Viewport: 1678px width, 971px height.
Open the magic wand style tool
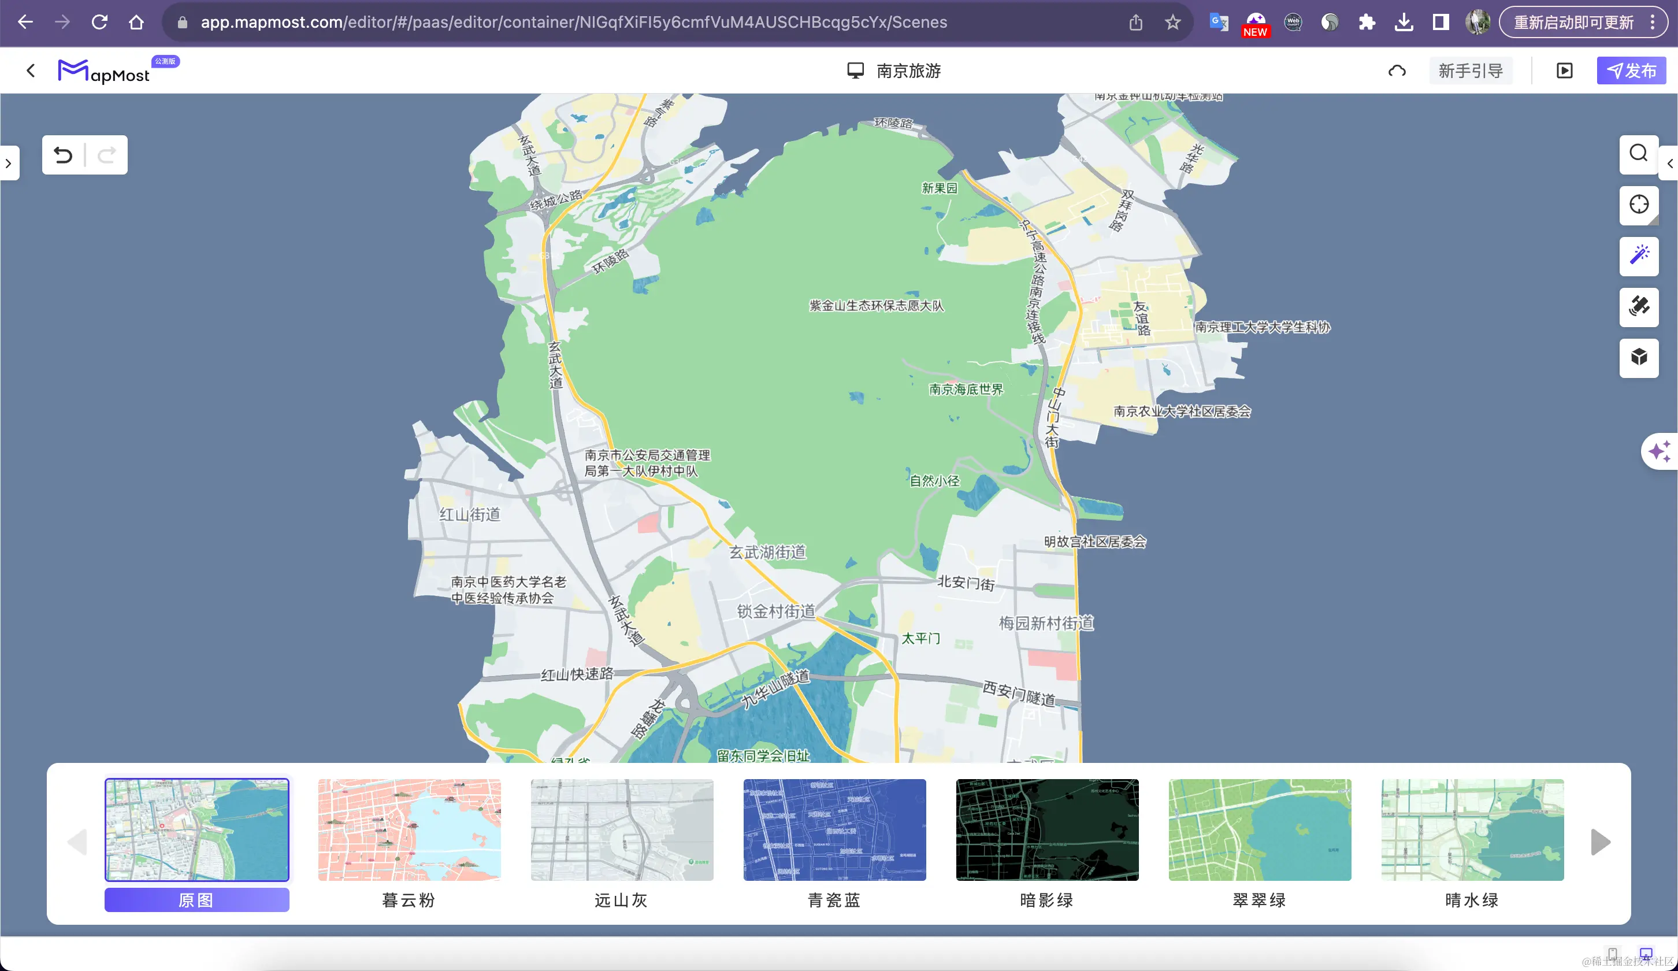pos(1639,255)
